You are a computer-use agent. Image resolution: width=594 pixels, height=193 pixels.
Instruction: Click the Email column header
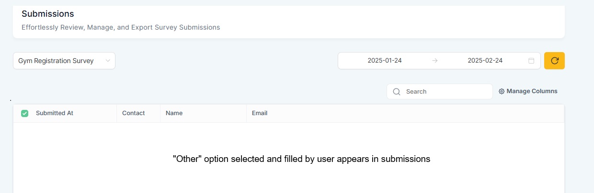tap(260, 113)
